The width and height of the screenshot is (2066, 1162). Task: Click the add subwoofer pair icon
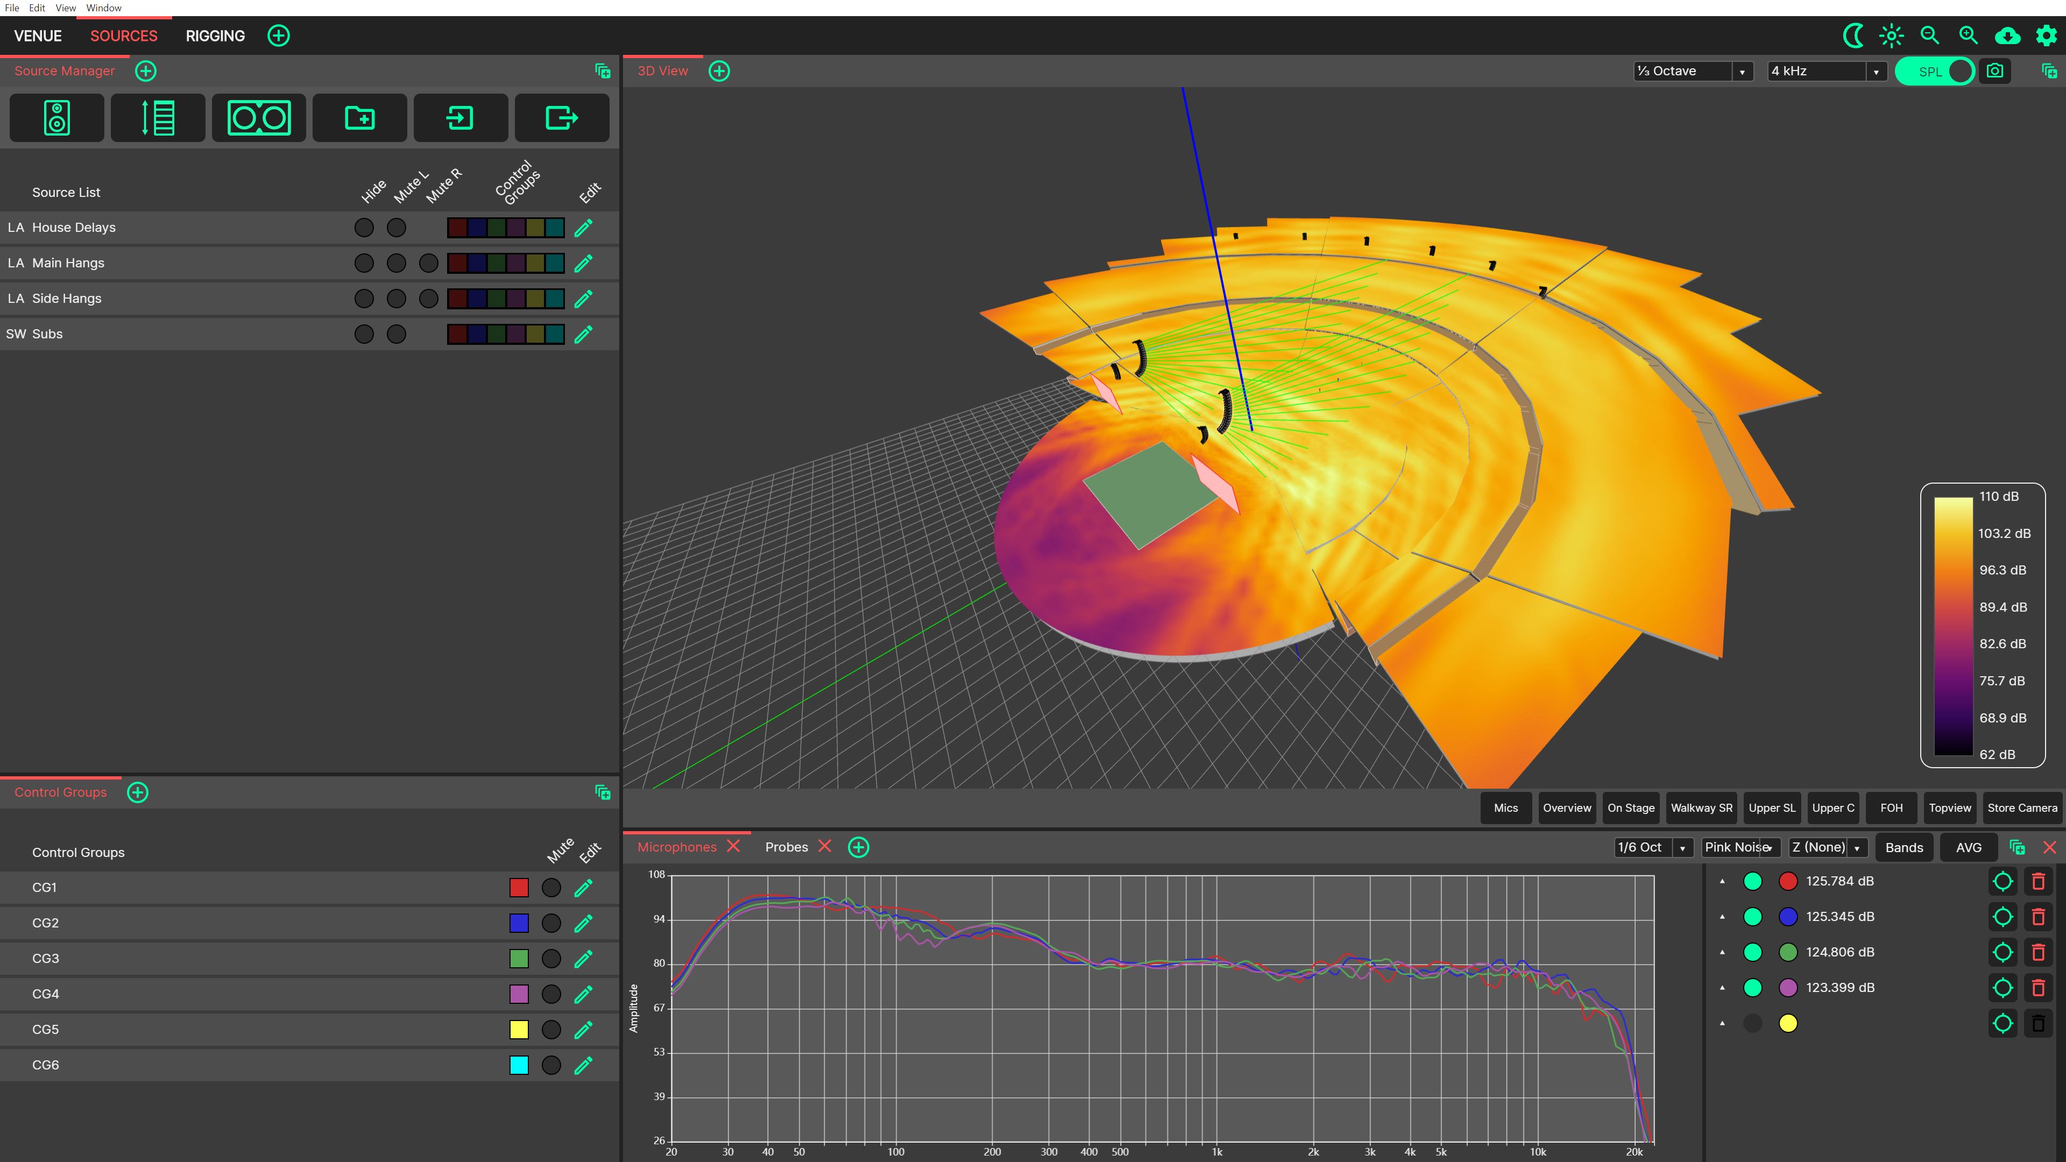258,118
